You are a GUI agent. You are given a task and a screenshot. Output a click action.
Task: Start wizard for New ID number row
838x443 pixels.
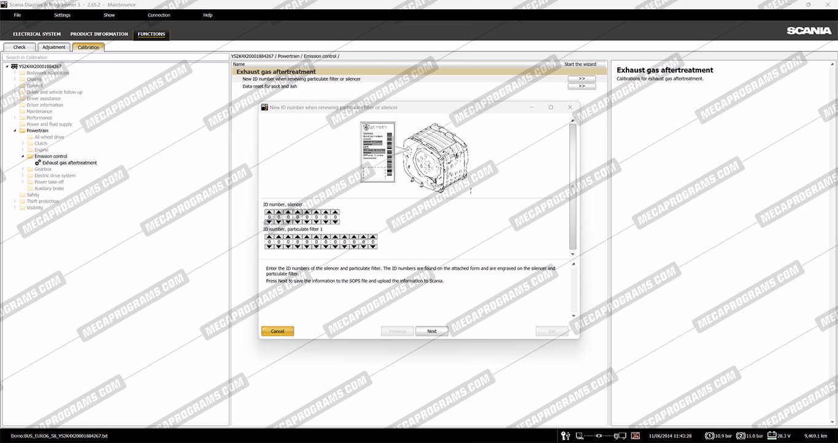click(x=582, y=79)
